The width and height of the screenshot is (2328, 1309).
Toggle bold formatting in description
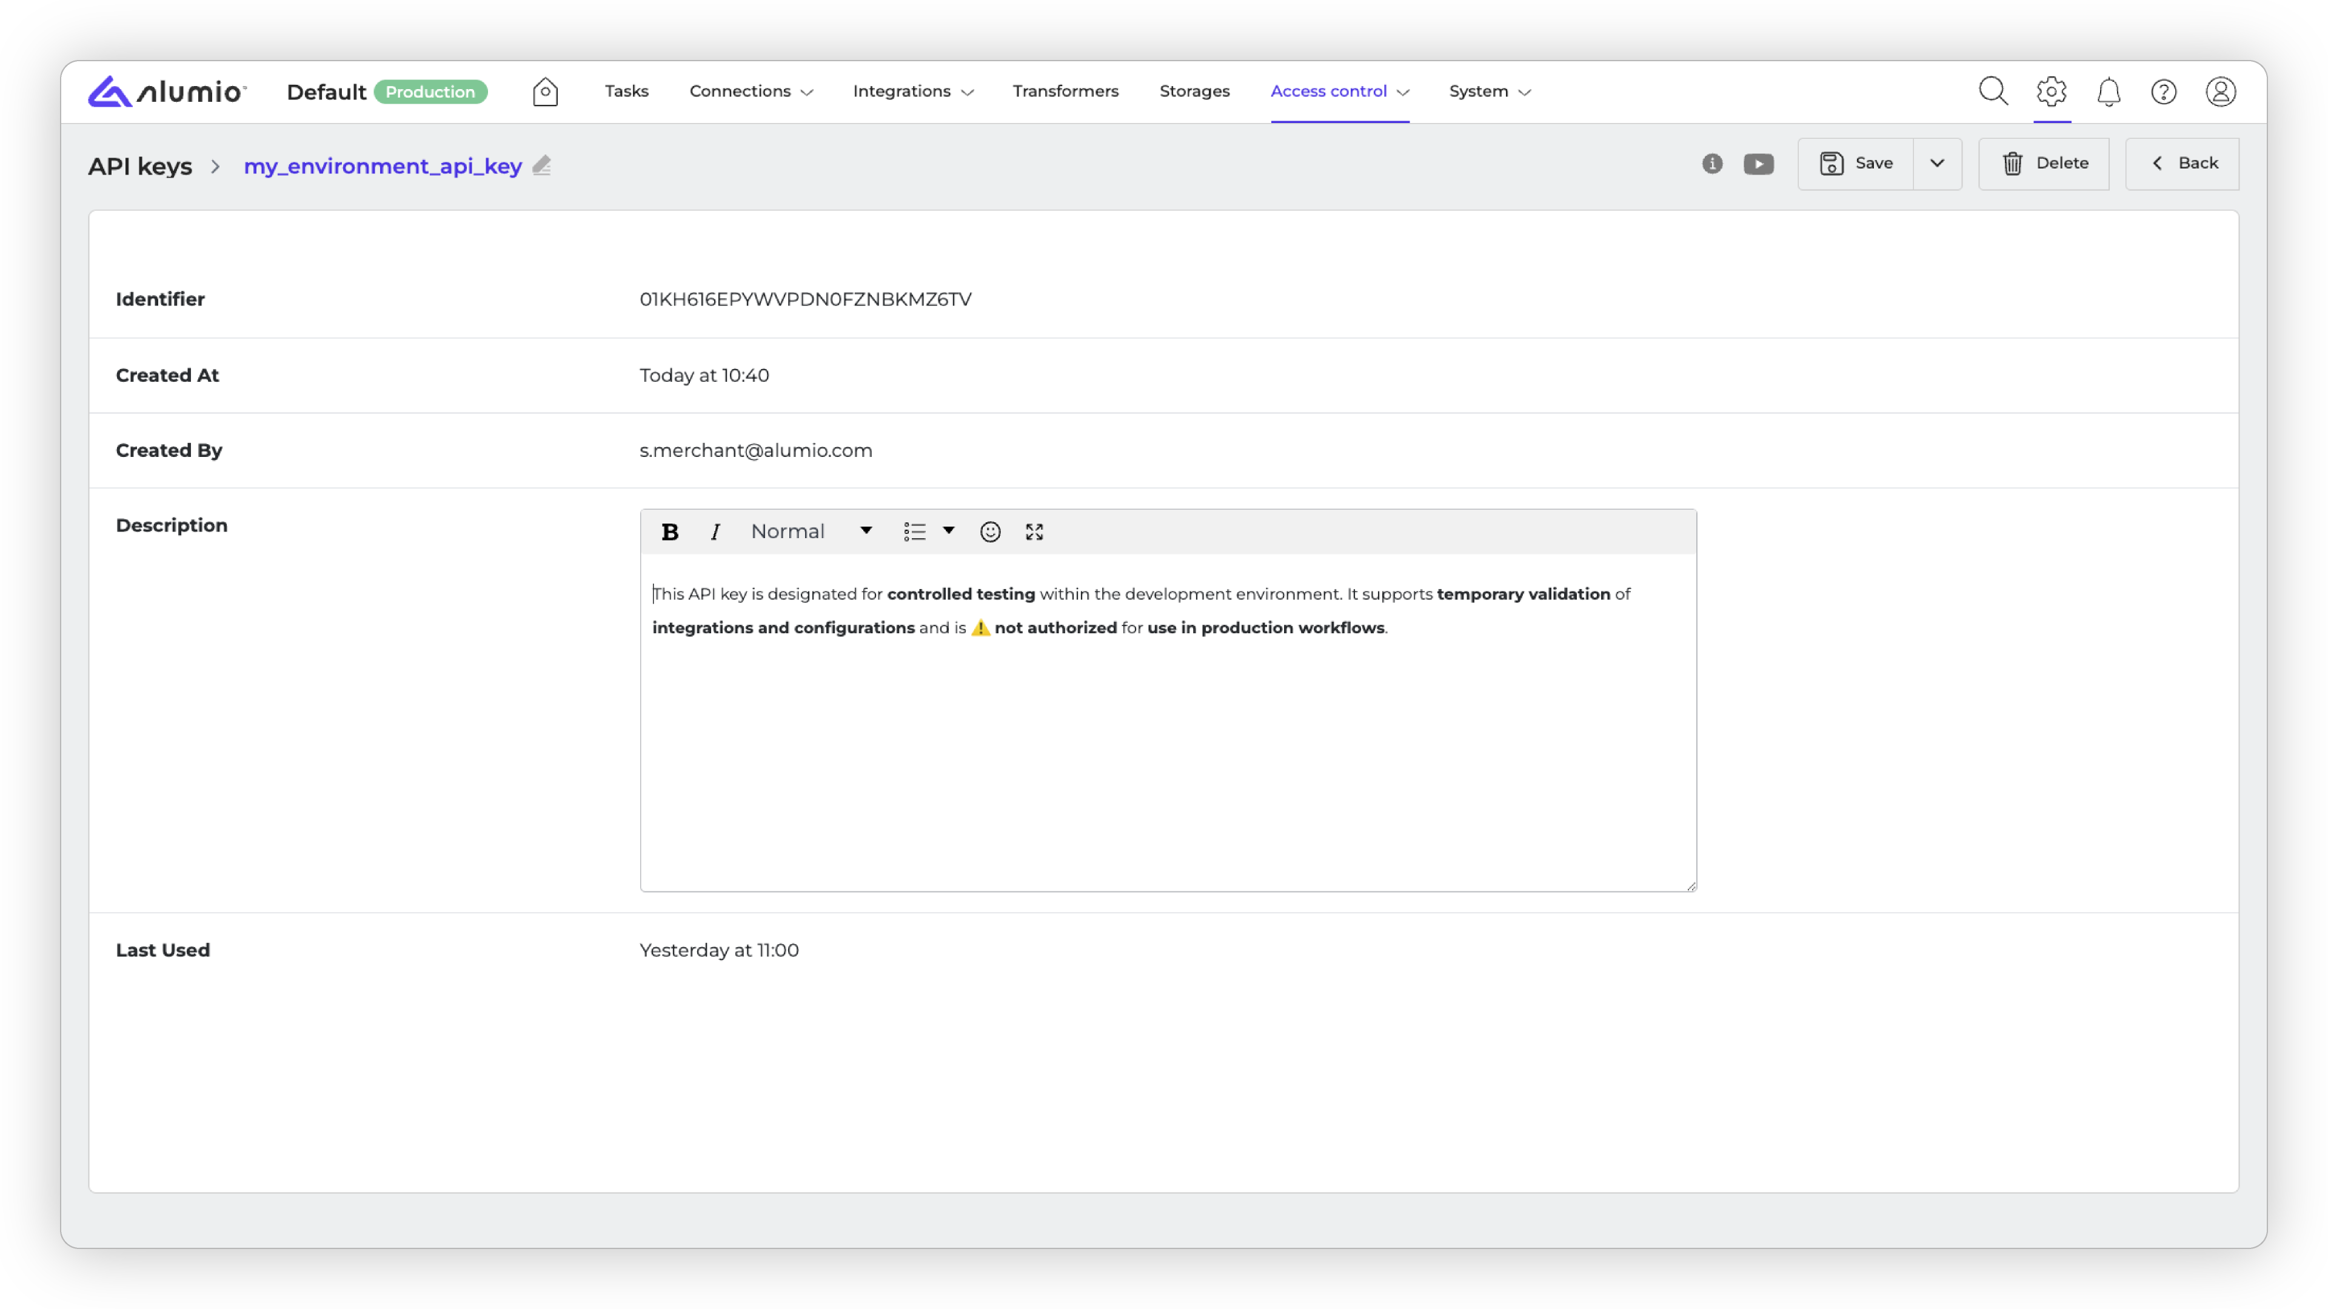point(670,532)
